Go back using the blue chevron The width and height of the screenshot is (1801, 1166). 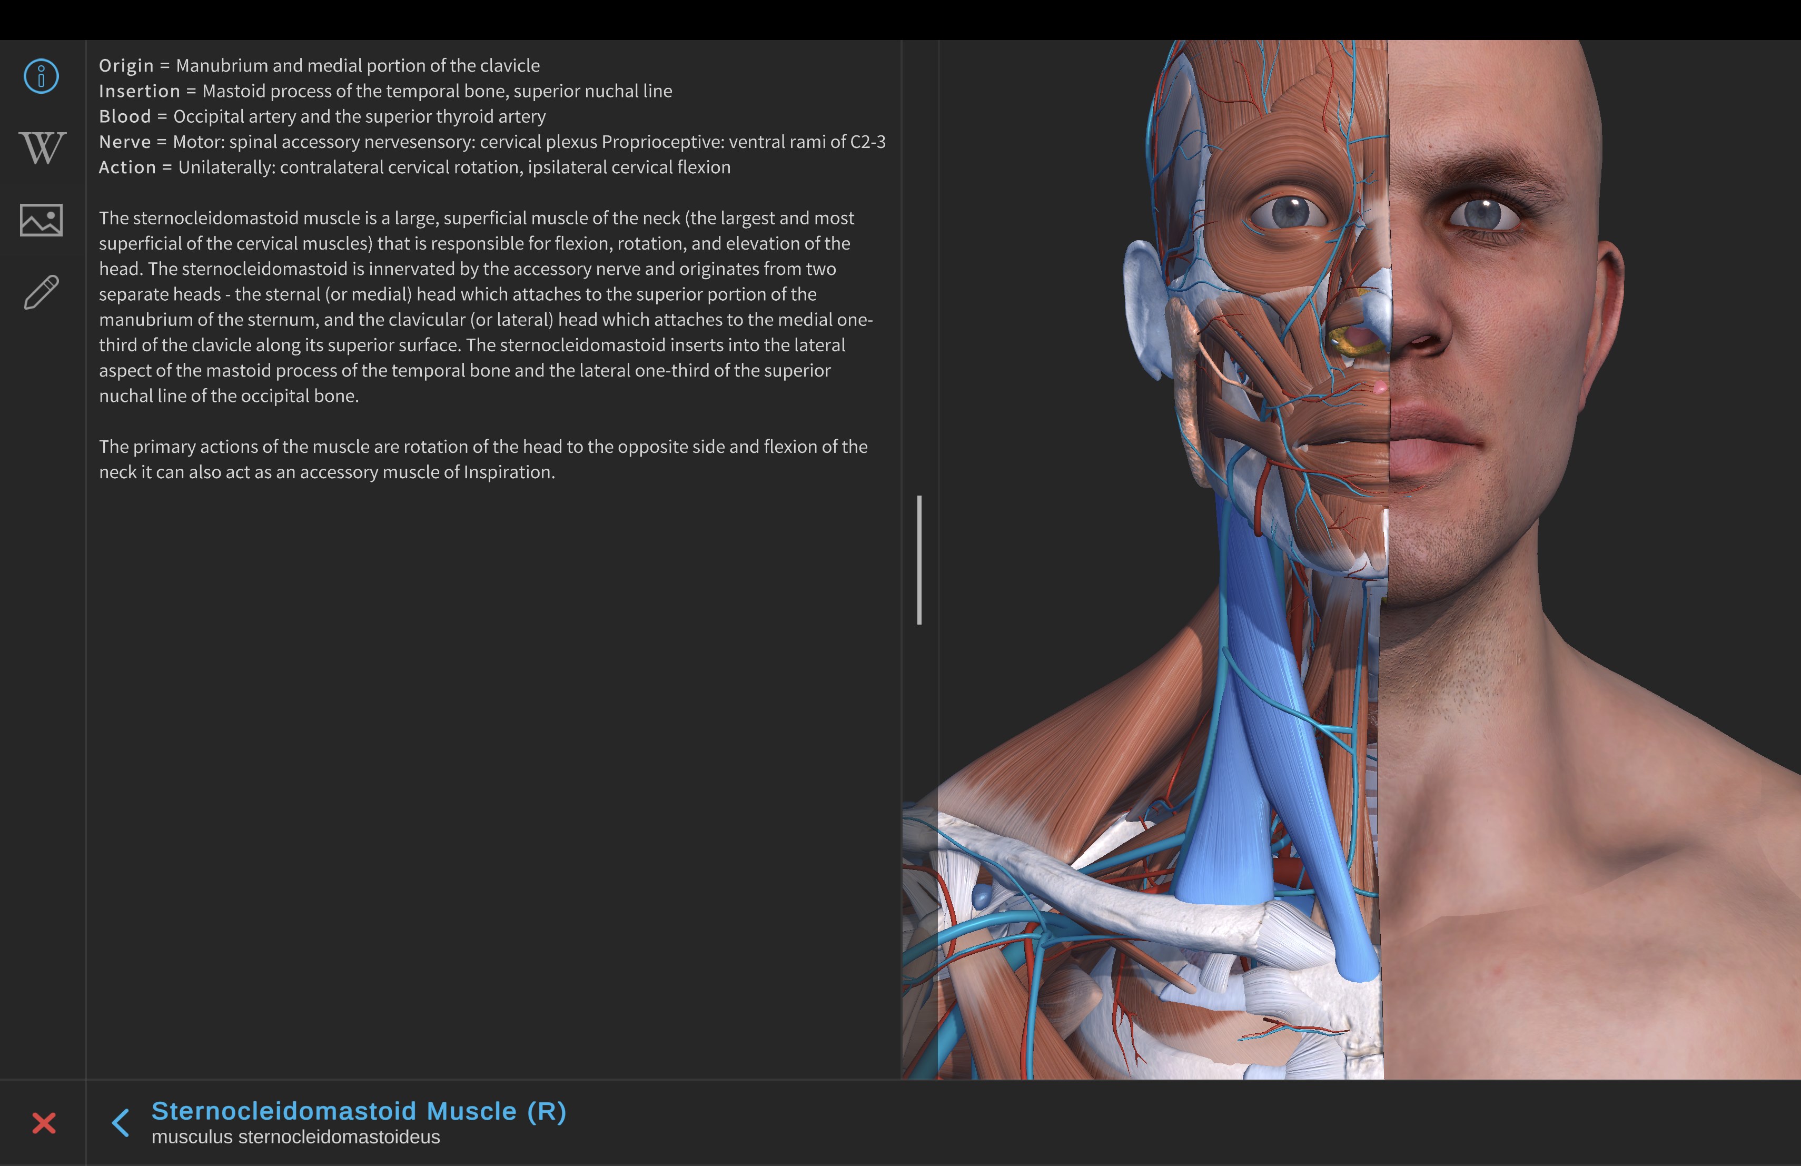pos(120,1123)
